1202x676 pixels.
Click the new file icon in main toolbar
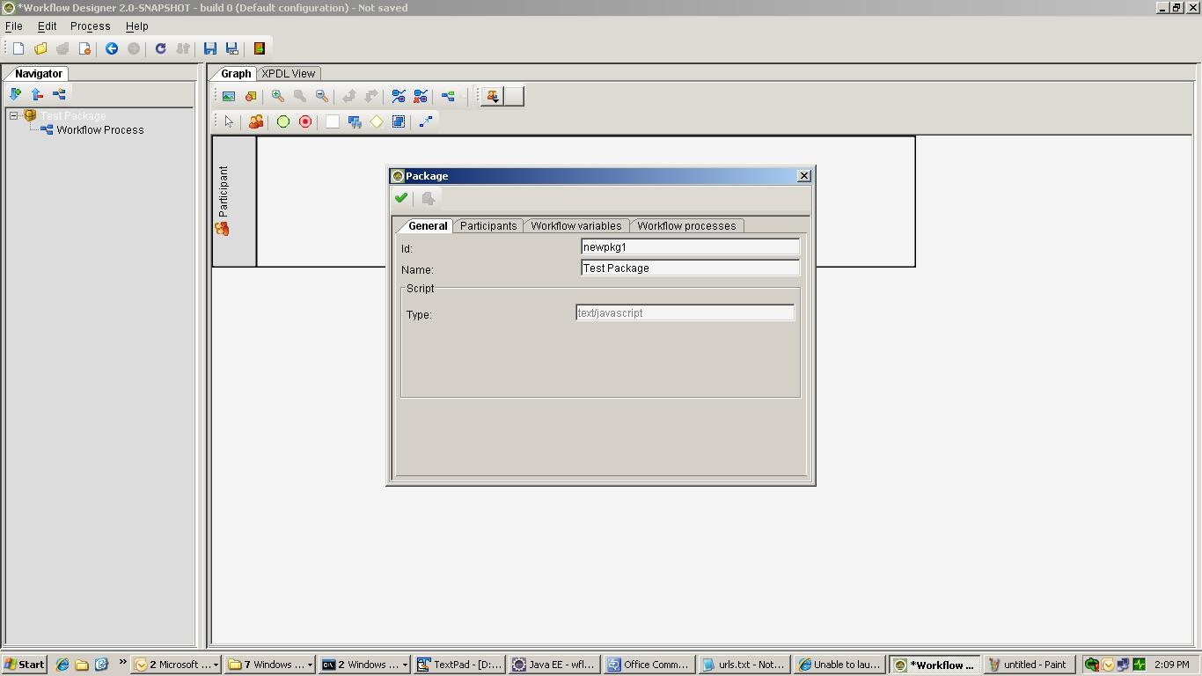18,48
